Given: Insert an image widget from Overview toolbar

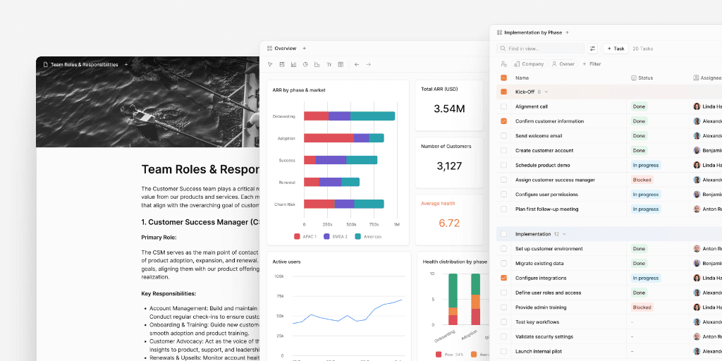Looking at the screenshot, I should pyautogui.click(x=282, y=64).
